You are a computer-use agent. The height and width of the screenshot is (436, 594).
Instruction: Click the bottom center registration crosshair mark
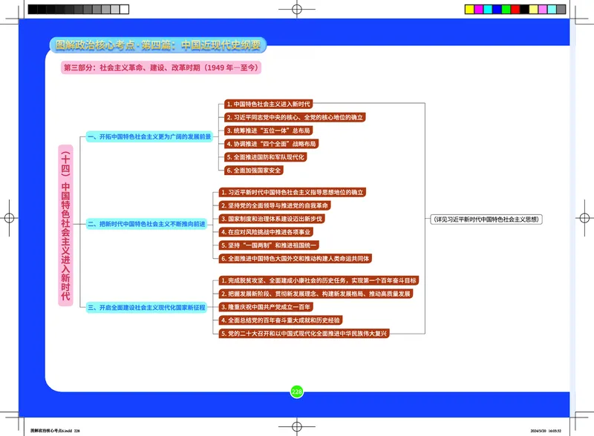[x=297, y=427]
